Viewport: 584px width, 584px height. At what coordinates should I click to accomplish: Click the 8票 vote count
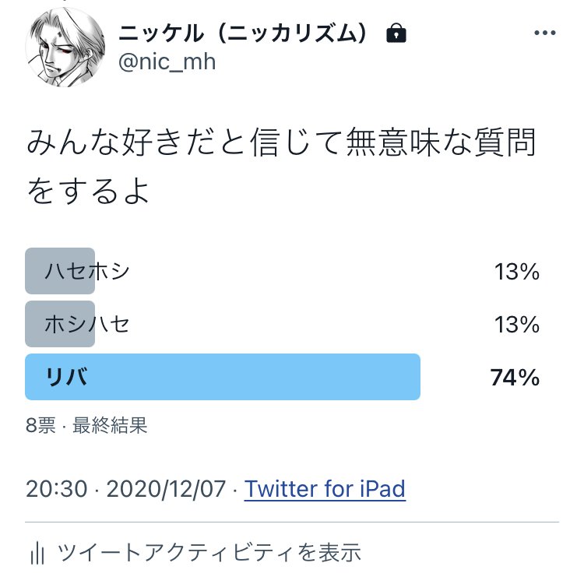(x=40, y=425)
